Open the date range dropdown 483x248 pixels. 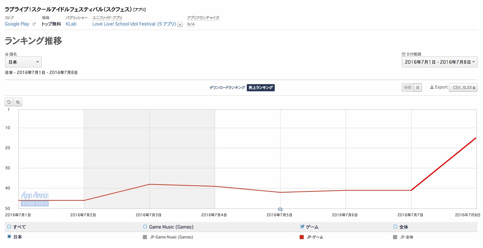click(x=439, y=62)
